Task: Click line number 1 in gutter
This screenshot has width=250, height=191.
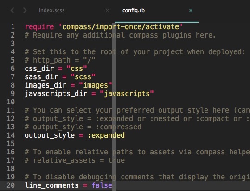Action: click(x=13, y=27)
